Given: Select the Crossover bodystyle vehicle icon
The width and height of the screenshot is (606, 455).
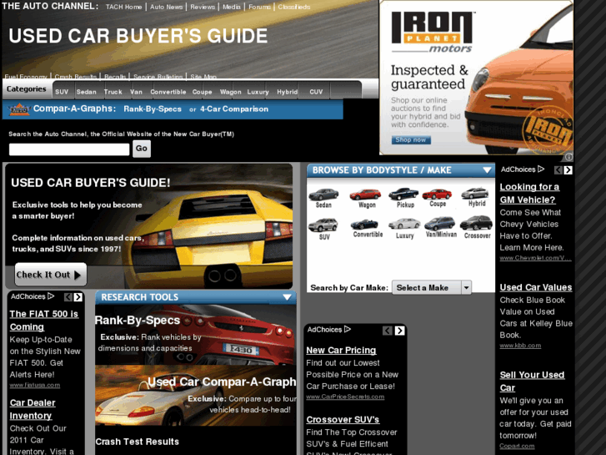Looking at the screenshot, I should pos(476,223).
